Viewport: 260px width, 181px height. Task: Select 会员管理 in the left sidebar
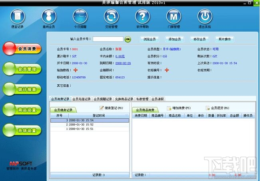[x=22, y=69]
